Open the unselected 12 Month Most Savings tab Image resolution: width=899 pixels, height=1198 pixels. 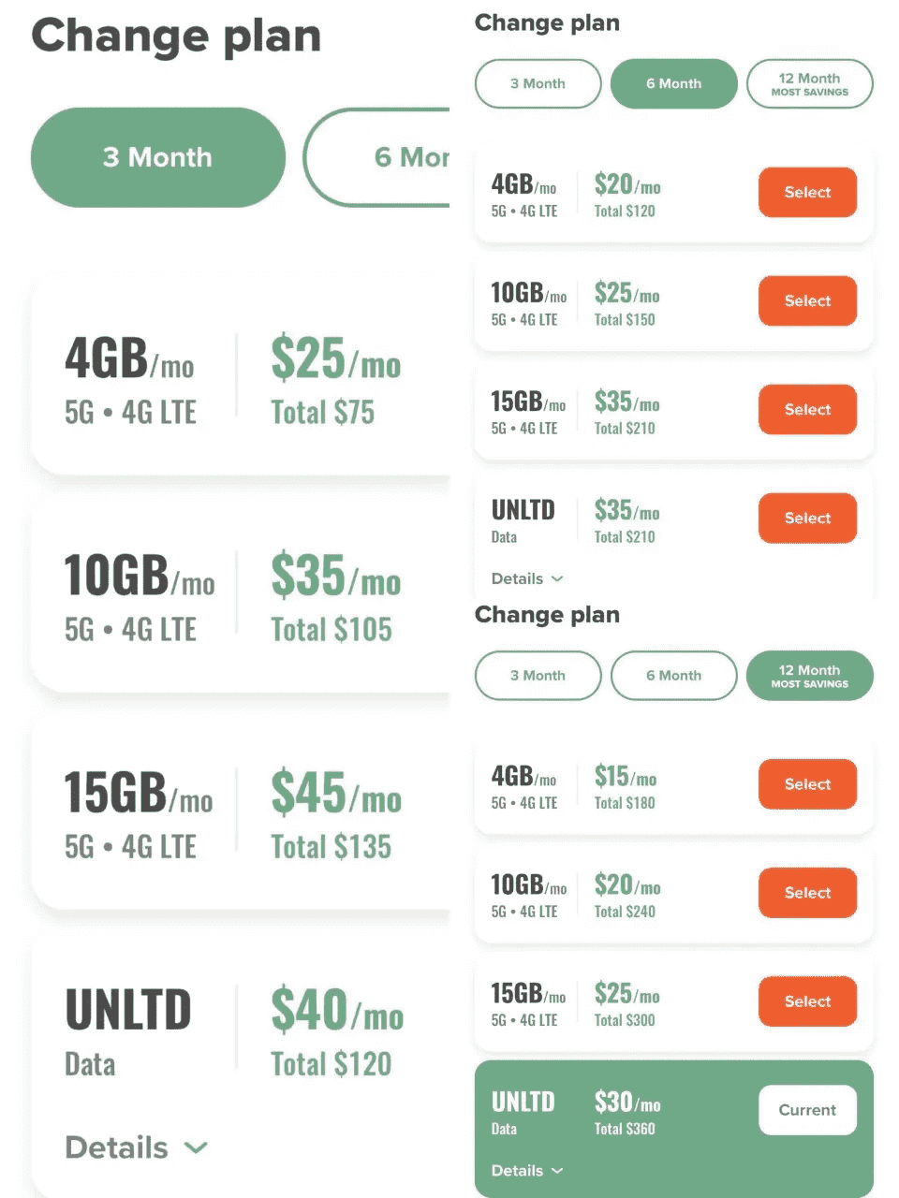click(x=809, y=83)
